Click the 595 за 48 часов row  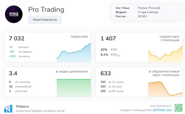coord(112,91)
